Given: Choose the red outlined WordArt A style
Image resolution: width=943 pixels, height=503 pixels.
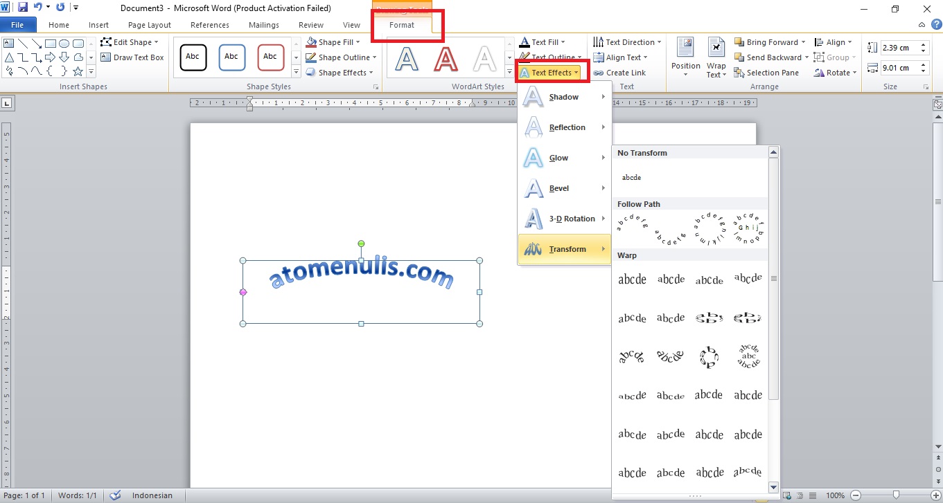Looking at the screenshot, I should click(446, 58).
